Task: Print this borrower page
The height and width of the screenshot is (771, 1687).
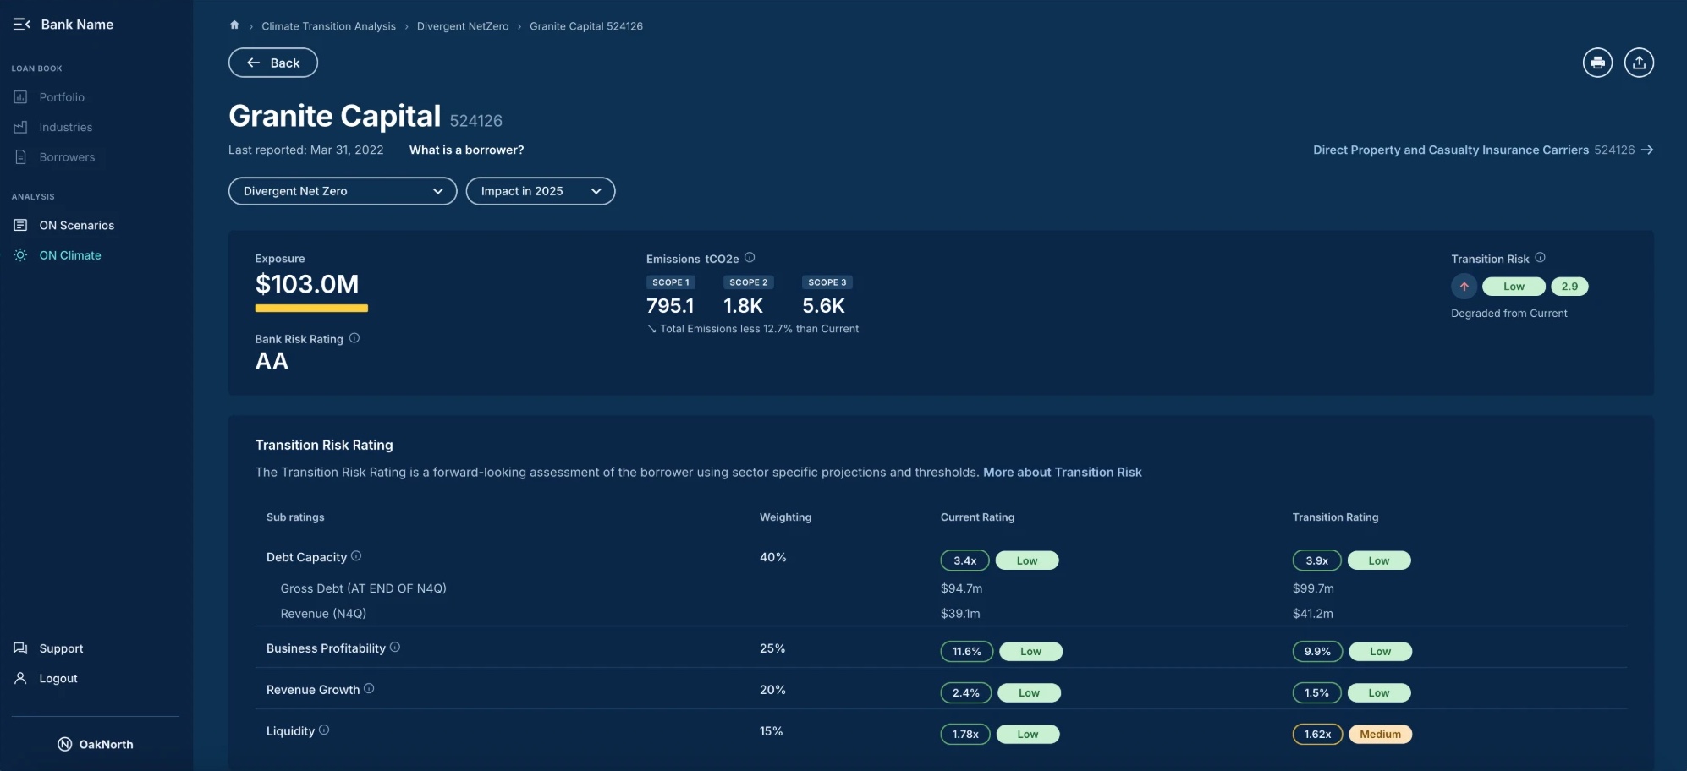Action: click(x=1597, y=63)
